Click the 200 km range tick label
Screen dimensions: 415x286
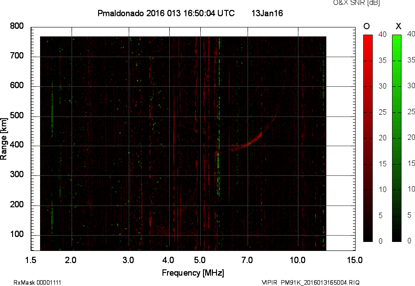click(x=17, y=205)
